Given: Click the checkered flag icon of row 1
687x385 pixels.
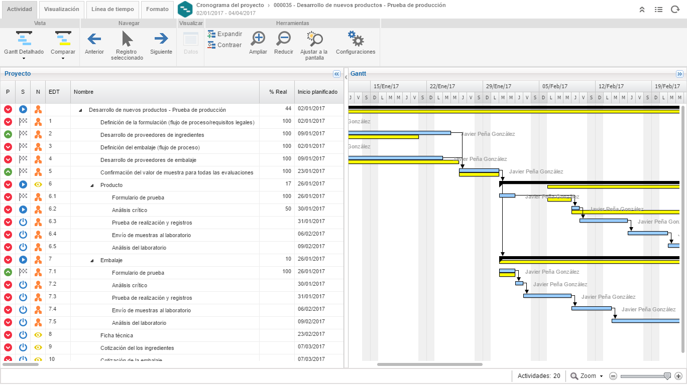Looking at the screenshot, I should 23,122.
